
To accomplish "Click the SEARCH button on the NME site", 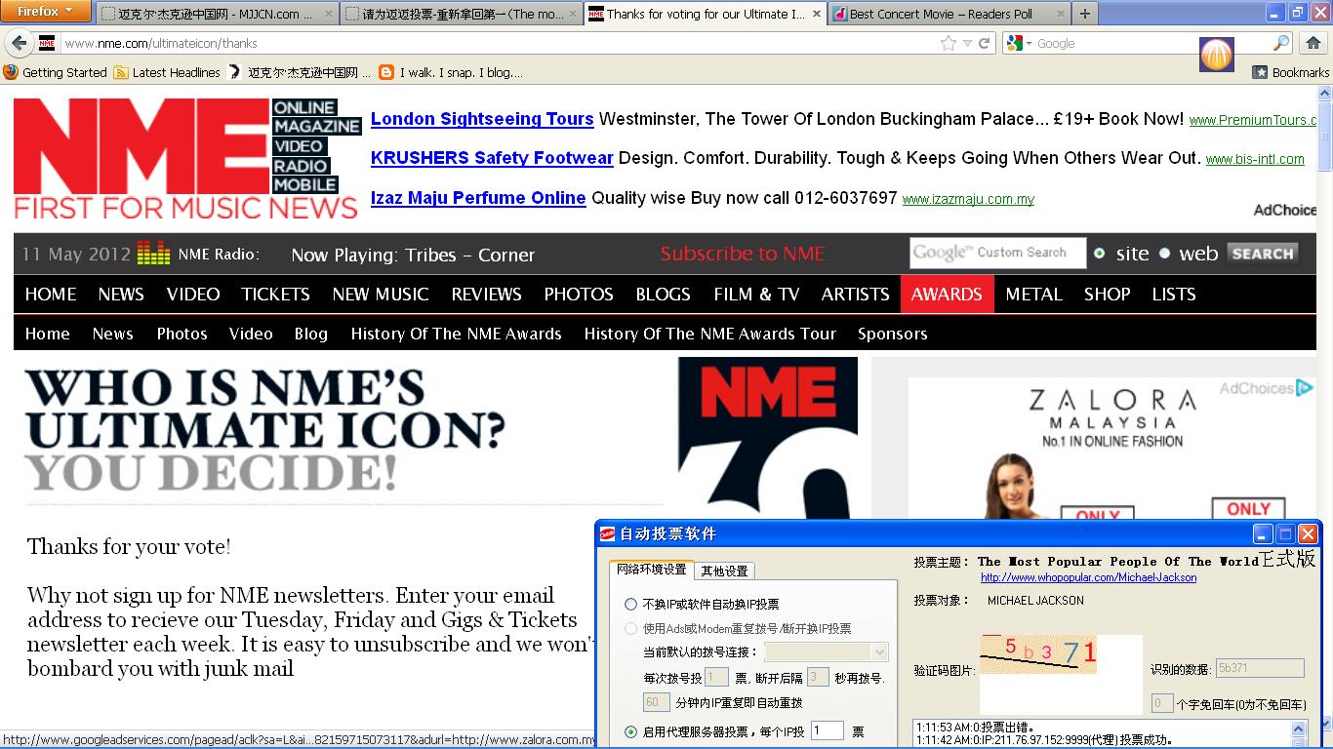I will click(x=1262, y=253).
